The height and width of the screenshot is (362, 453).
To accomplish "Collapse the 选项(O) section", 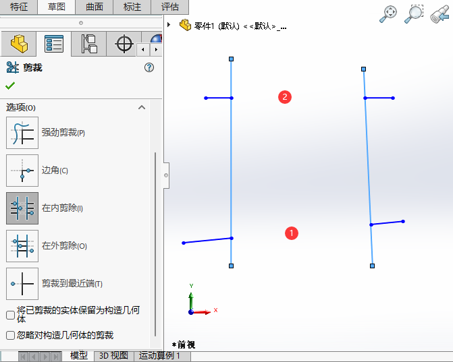I will pyautogui.click(x=142, y=107).
